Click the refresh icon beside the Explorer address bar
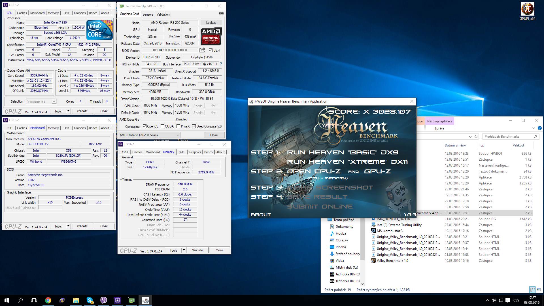The width and height of the screenshot is (544, 306). (476, 137)
